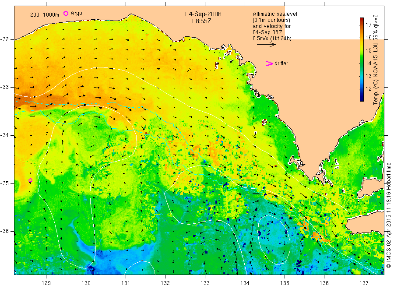This screenshot has width=394, height=289.
Task: Click the '137' longitude axis label
Action: click(x=364, y=283)
